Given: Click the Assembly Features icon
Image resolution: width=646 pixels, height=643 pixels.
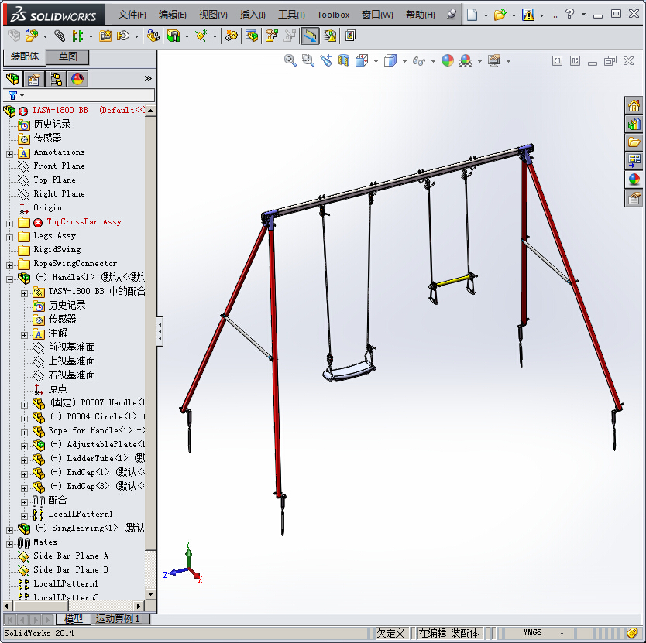Looking at the screenshot, I should pos(174,36).
